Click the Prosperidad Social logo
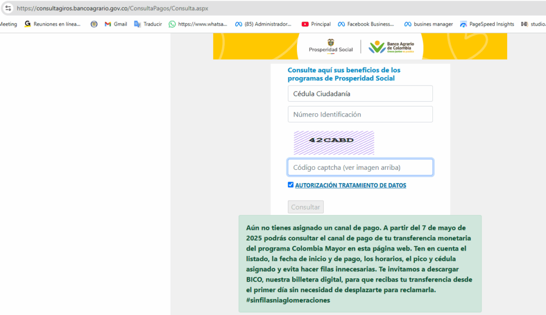 [x=331, y=46]
